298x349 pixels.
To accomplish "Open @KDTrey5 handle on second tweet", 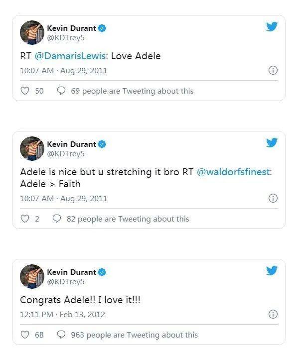I will 66,154.
